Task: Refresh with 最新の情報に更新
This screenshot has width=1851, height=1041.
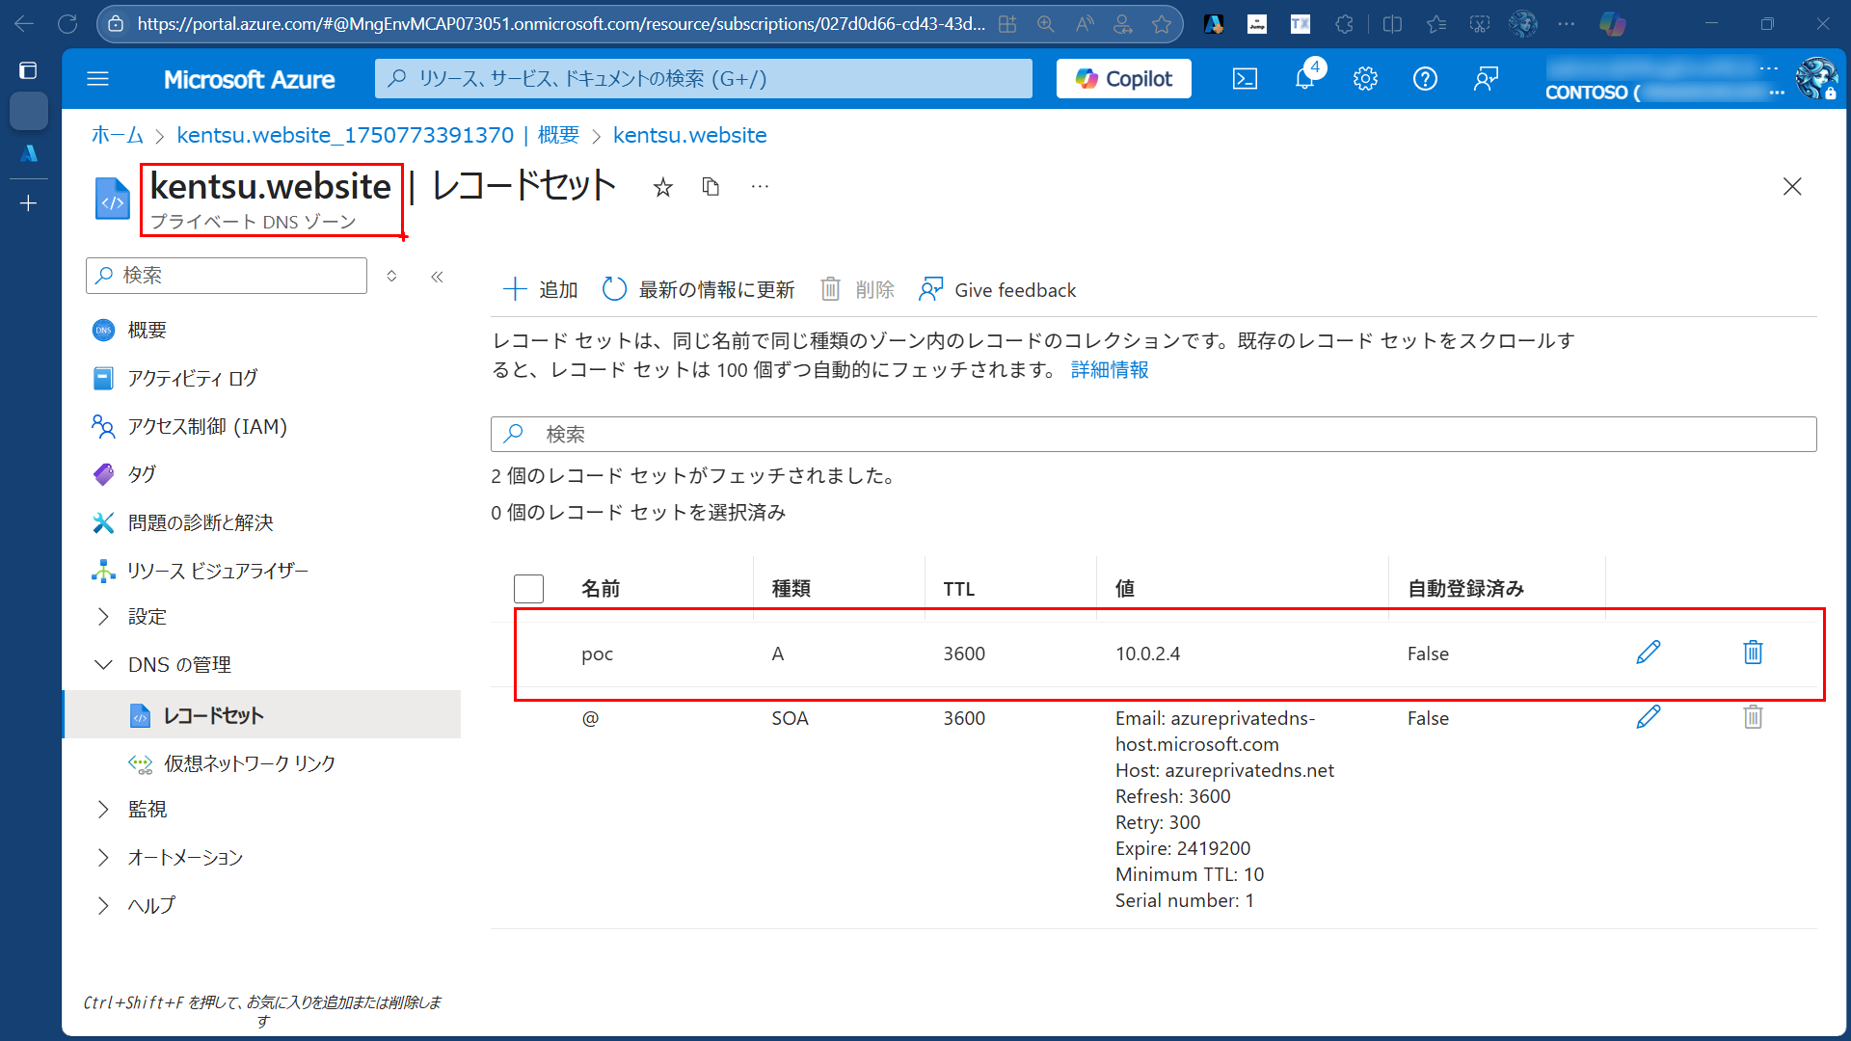Action: 699,289
